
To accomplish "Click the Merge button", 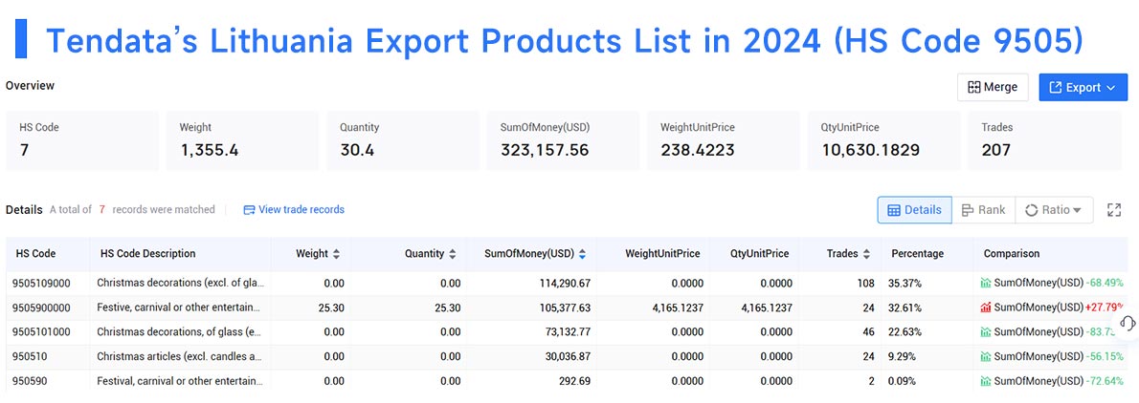I will (993, 87).
